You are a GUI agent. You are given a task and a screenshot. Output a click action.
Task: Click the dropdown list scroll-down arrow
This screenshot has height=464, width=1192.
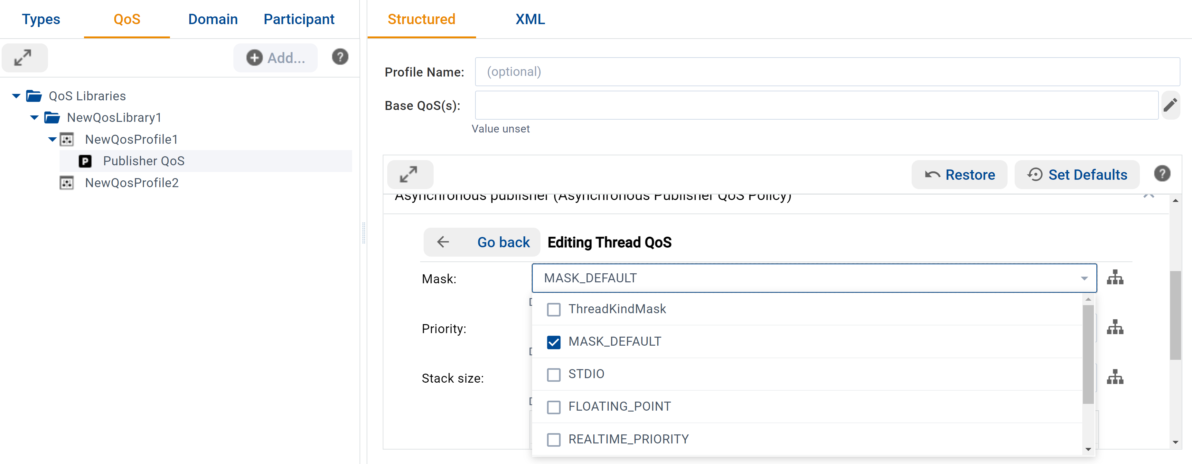click(1088, 449)
